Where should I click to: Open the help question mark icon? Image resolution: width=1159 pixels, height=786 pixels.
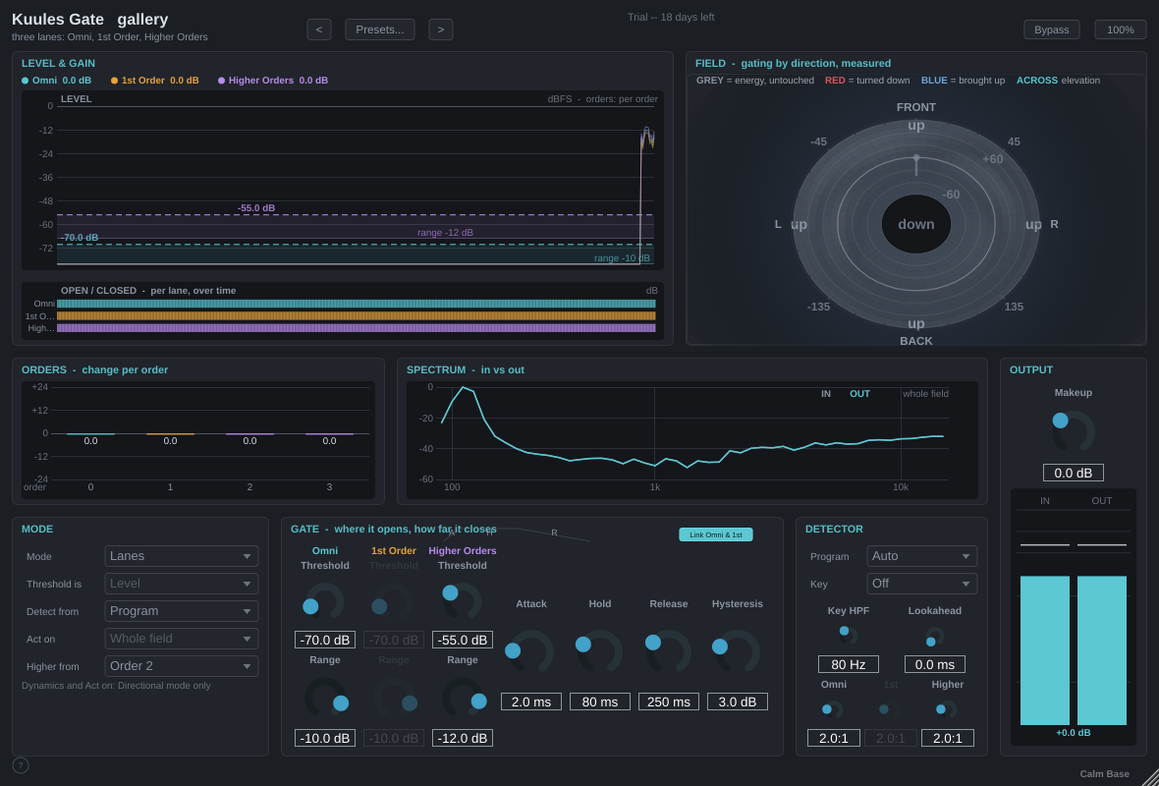21,765
